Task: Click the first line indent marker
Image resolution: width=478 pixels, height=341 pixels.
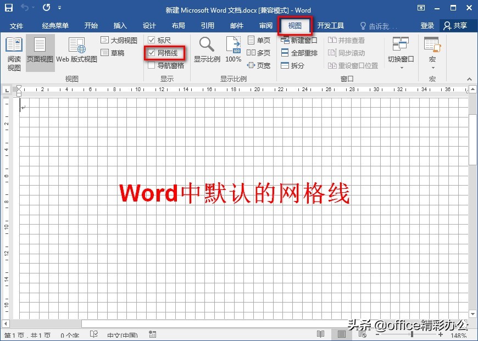Action: pyautogui.click(x=19, y=88)
